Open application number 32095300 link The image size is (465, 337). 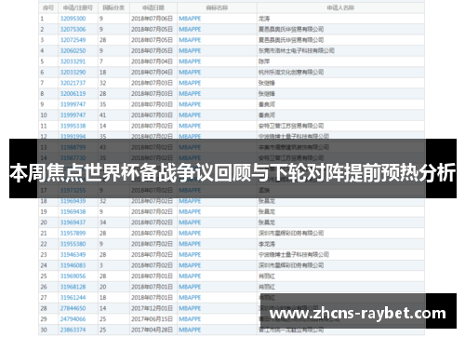coord(73,19)
